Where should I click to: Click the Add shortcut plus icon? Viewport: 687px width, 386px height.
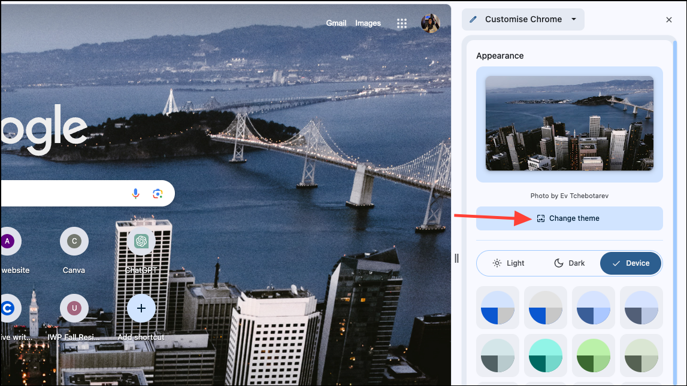point(141,308)
